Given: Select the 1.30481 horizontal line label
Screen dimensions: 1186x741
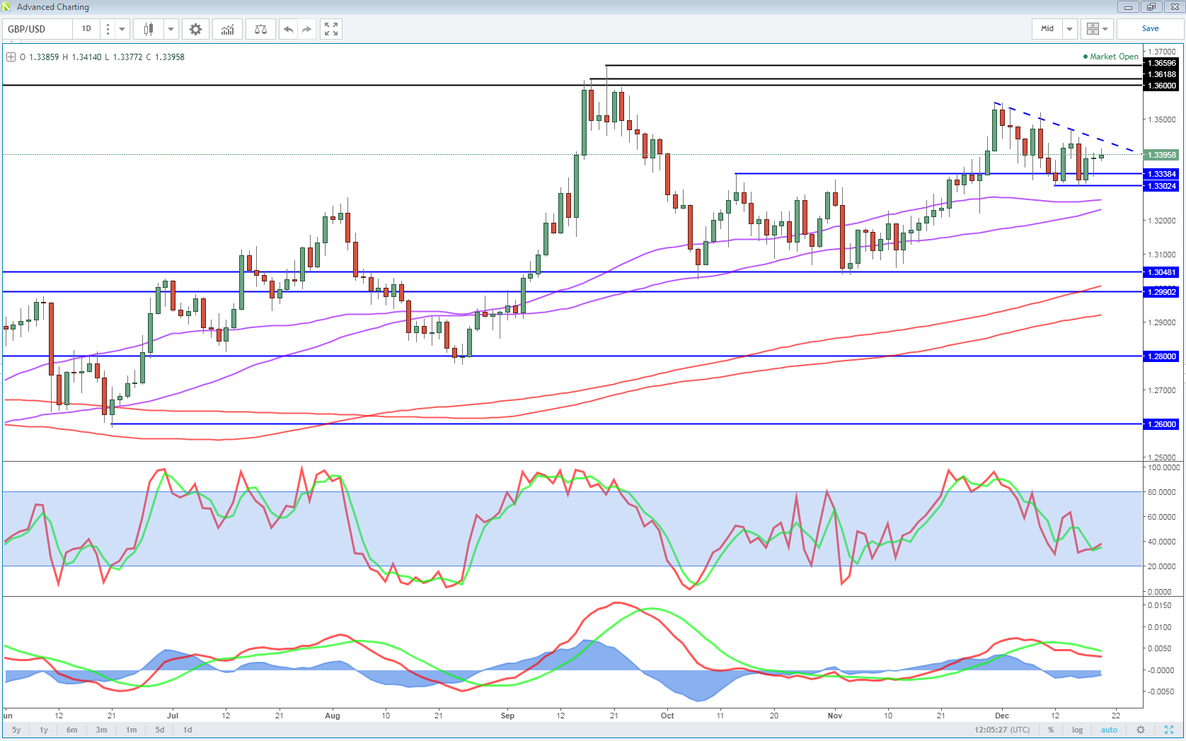Looking at the screenshot, I should 1161,272.
